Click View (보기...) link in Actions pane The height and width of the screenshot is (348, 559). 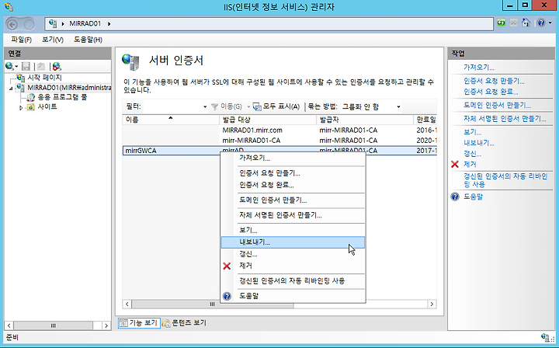[472, 132]
